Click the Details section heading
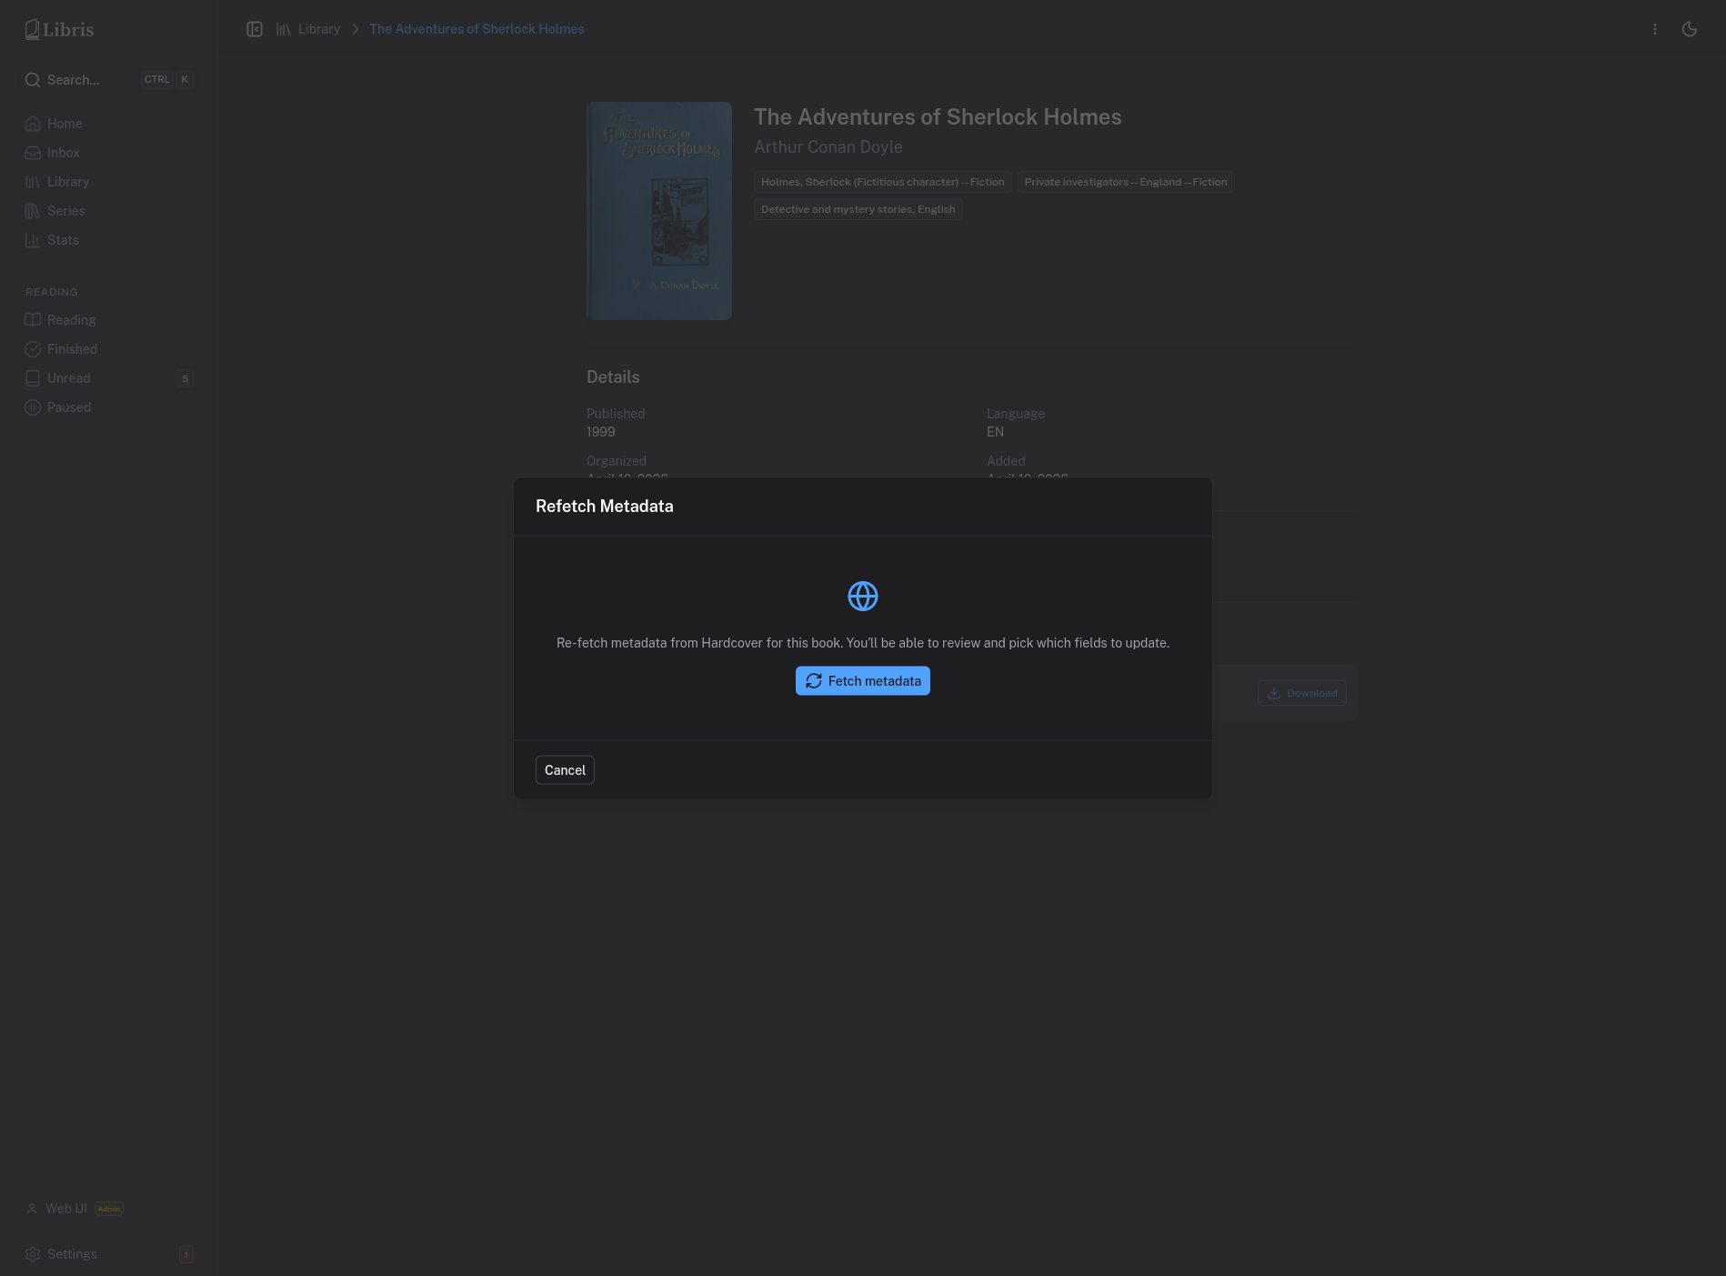 [x=613, y=377]
